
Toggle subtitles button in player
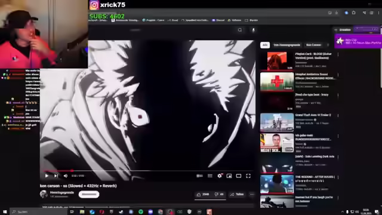(210, 176)
